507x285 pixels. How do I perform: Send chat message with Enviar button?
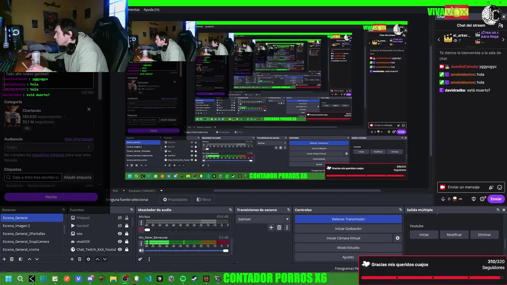496,199
